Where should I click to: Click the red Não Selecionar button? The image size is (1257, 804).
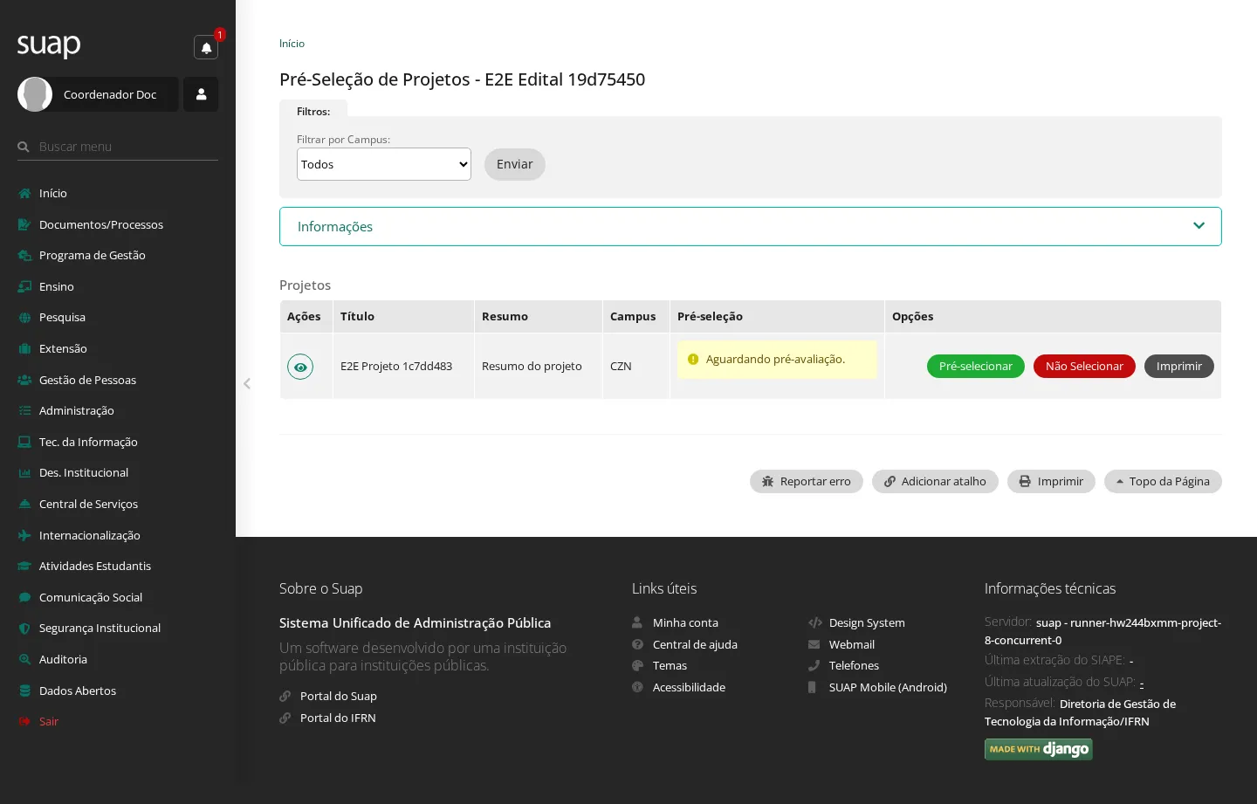[1084, 367]
